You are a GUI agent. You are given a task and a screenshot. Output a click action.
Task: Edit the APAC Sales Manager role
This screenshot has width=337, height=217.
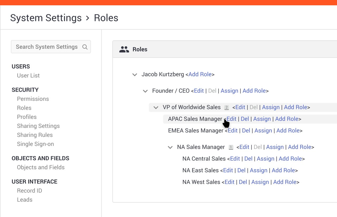(x=232, y=119)
